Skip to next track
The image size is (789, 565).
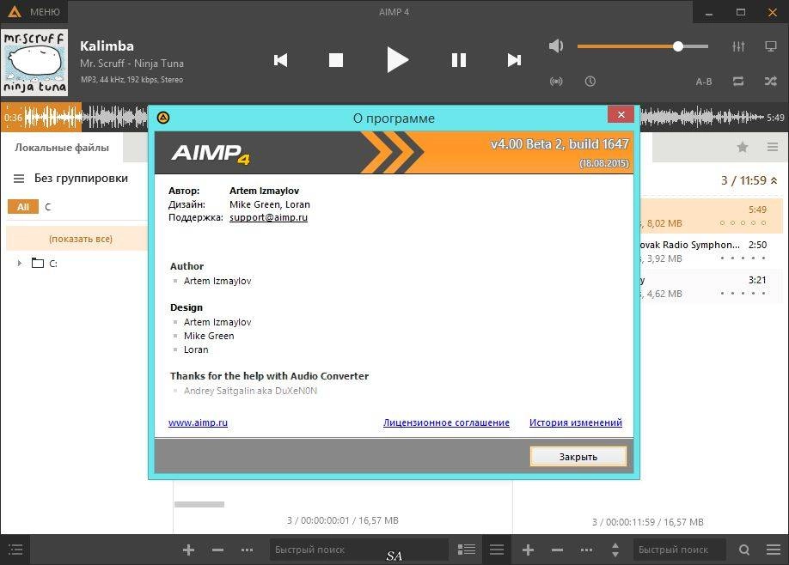tap(514, 60)
